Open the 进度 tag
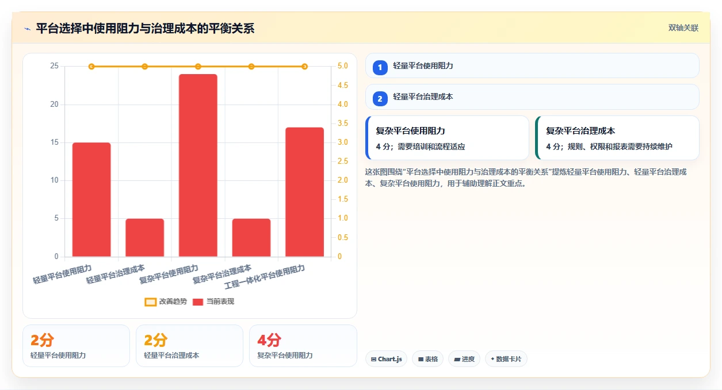The width and height of the screenshot is (722, 390). coord(464,359)
